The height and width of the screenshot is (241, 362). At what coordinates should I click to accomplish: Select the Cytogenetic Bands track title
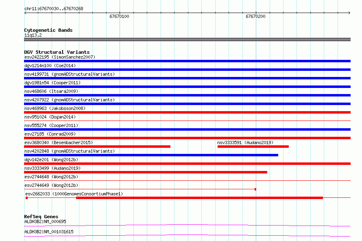pos(48,30)
